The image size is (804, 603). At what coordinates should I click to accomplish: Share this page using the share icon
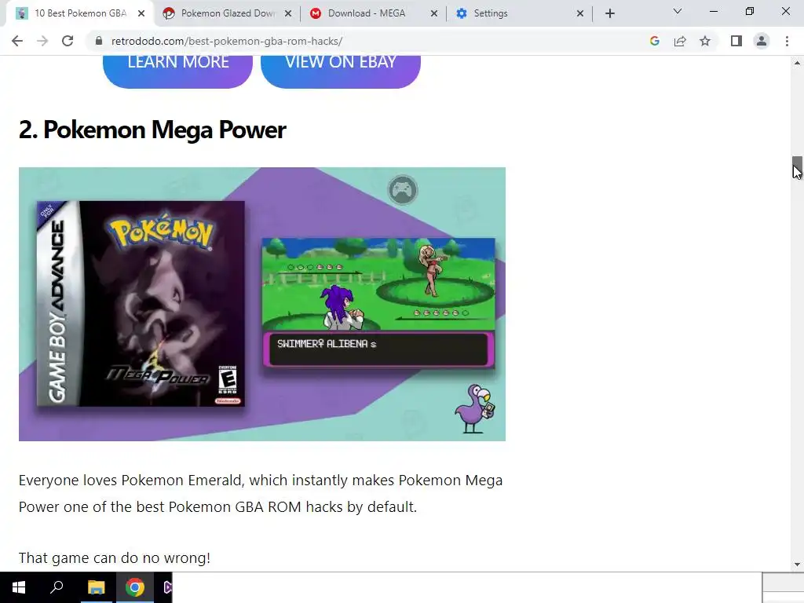tap(680, 41)
